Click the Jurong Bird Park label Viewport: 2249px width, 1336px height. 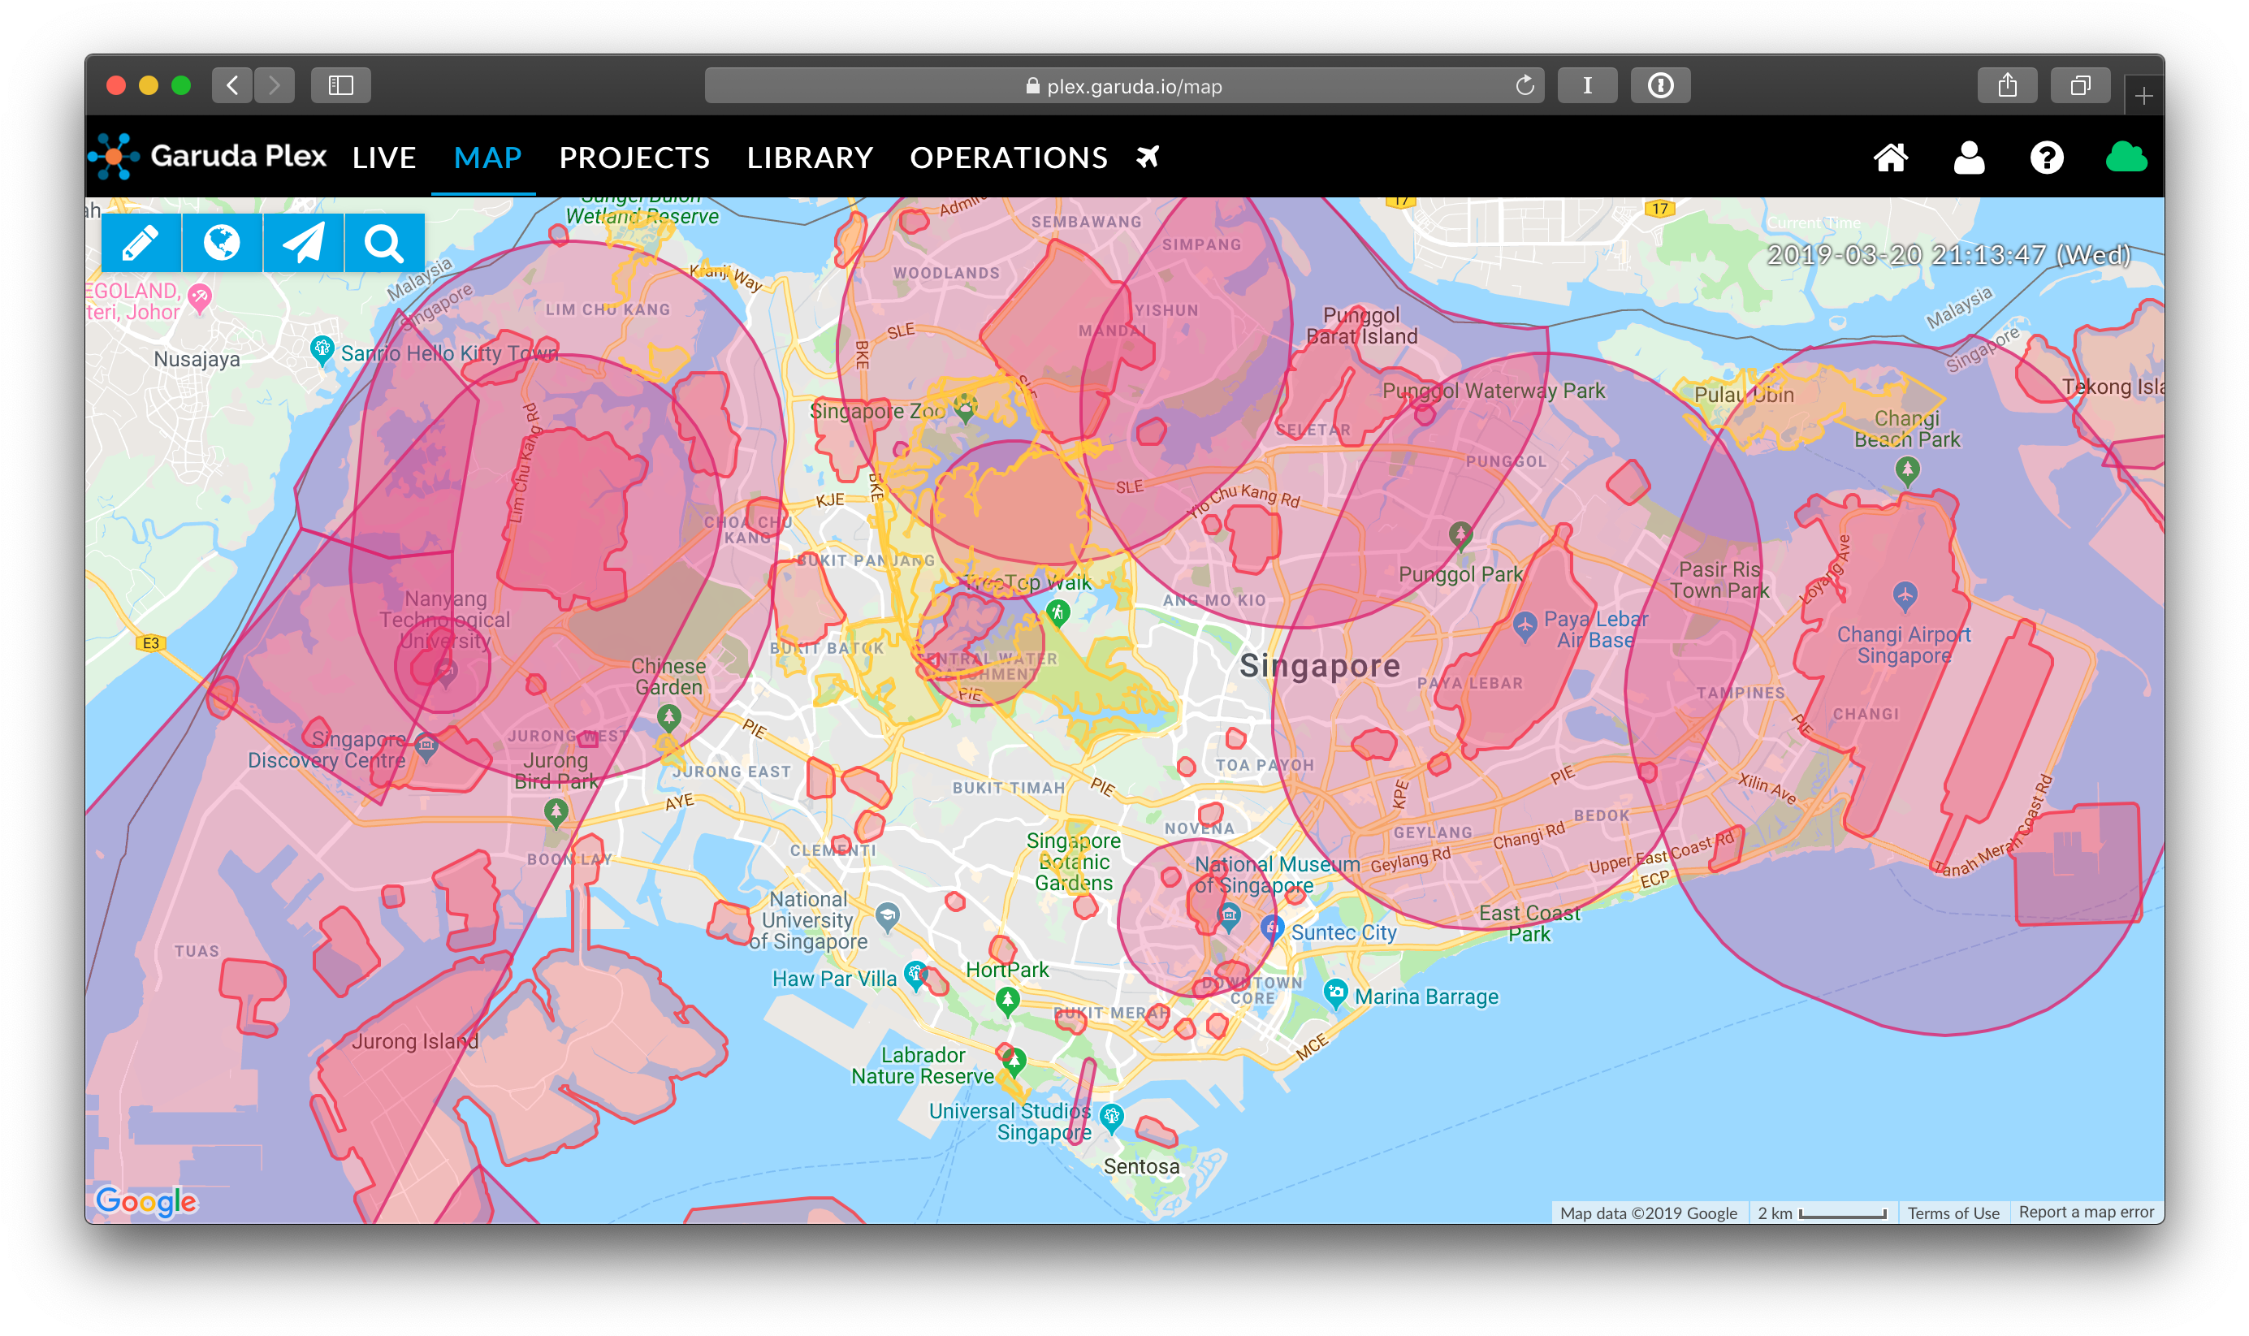tap(556, 771)
